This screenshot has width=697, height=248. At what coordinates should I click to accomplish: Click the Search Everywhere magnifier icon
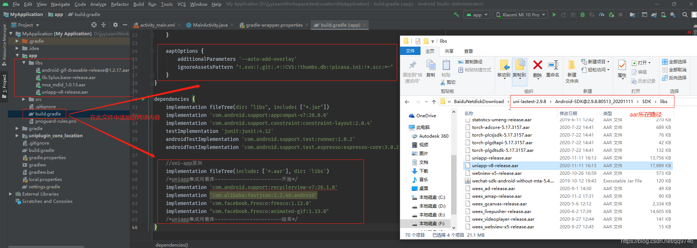pyautogui.click(x=685, y=15)
